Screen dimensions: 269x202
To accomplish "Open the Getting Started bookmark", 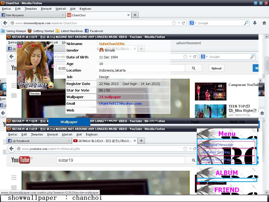I will [41, 31].
